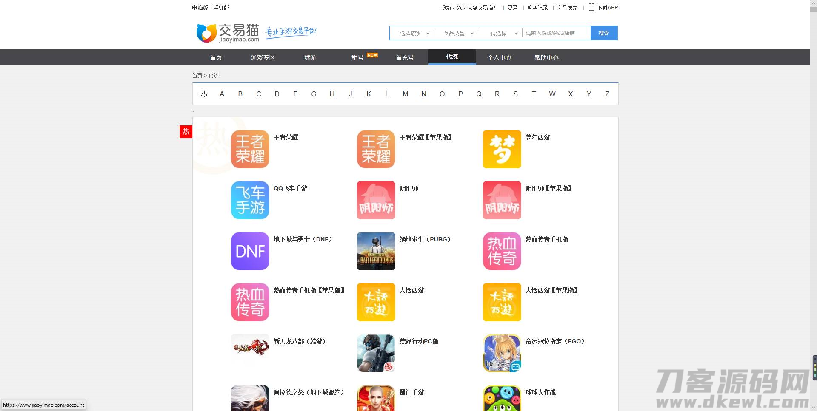Screen dimensions: 817x411
Task: Filter games by the 热 index
Action: (x=203, y=94)
